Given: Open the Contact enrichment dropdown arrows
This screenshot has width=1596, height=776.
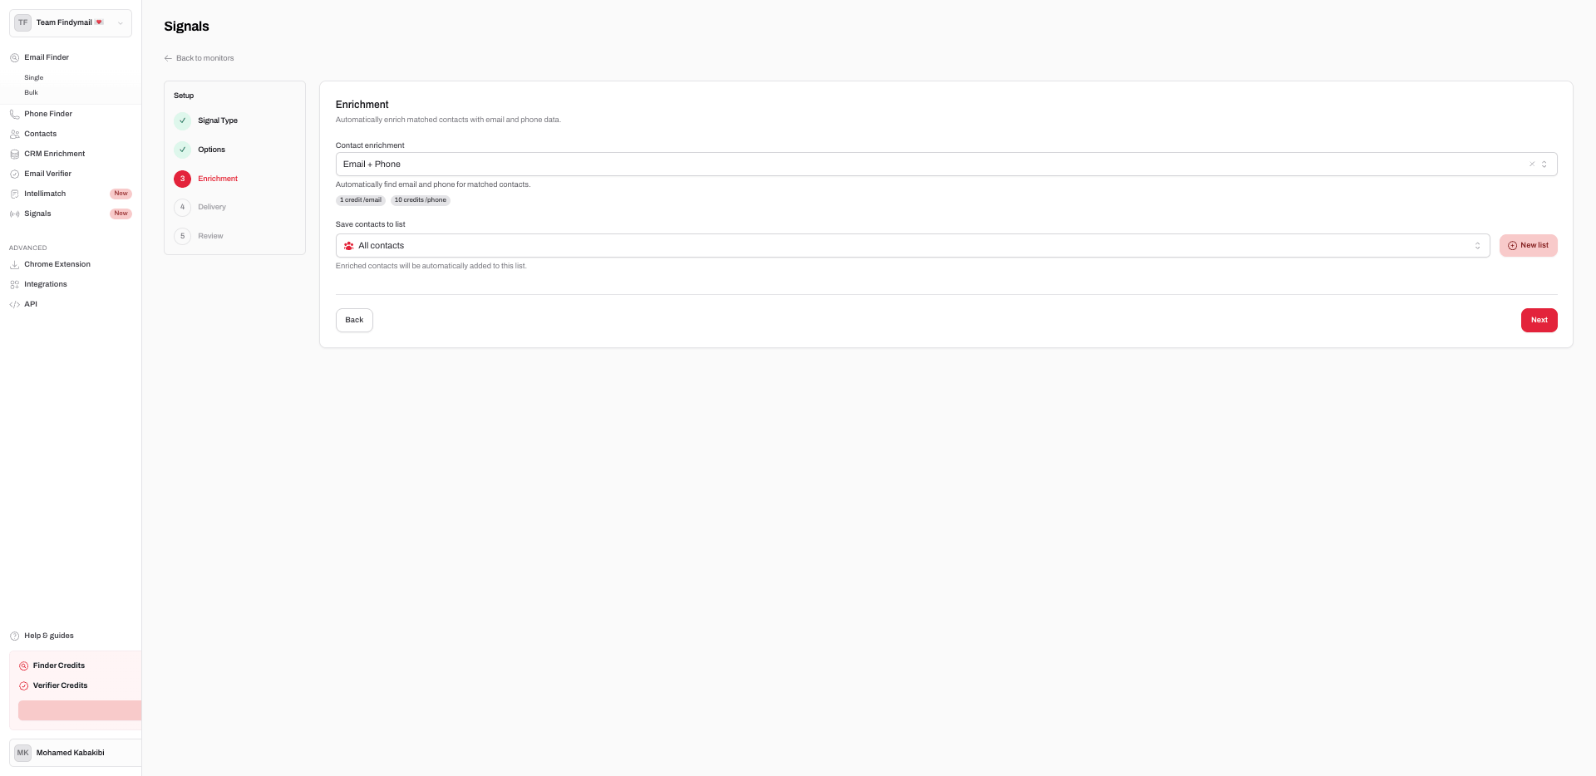Looking at the screenshot, I should tap(1544, 165).
